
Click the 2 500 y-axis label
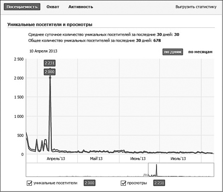(x=19, y=59)
